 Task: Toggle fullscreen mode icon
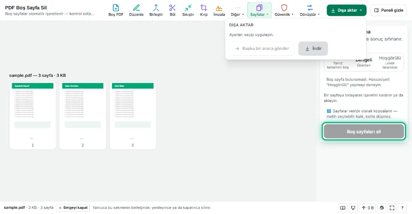392,208
